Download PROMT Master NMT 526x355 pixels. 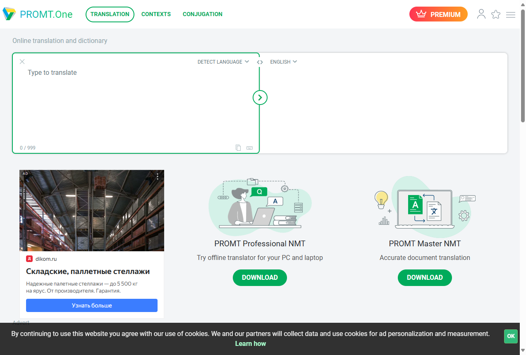[425, 277]
